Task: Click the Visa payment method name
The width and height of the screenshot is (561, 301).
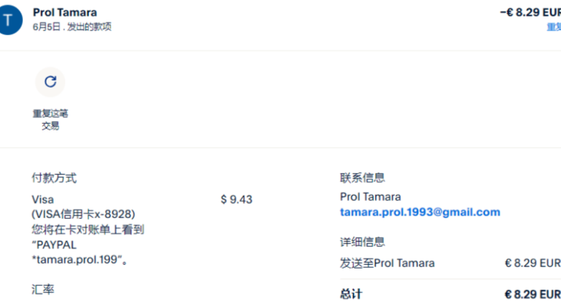Action: point(42,199)
